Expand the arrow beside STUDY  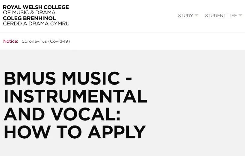click(196, 15)
